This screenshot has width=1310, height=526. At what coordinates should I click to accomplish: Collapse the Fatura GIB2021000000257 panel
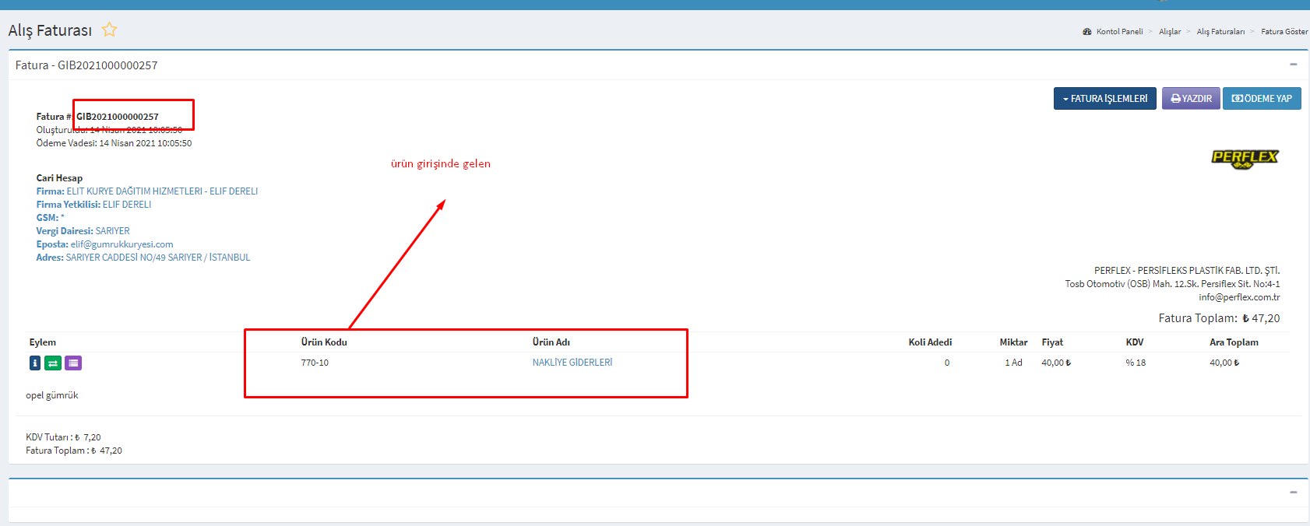pyautogui.click(x=1293, y=65)
